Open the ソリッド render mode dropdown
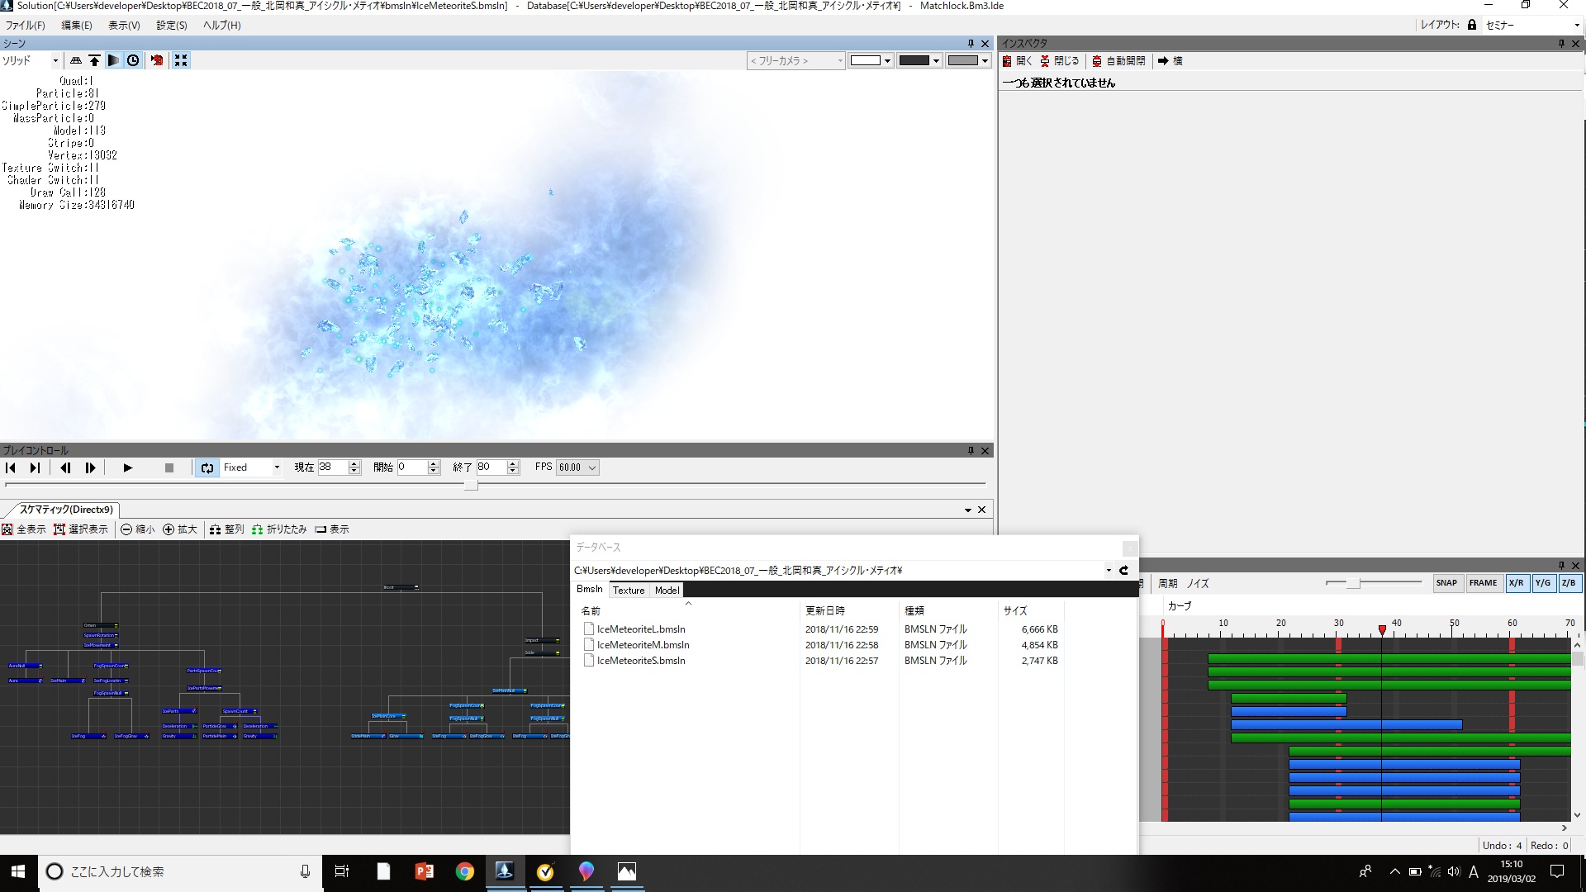Viewport: 1586px width, 892px height. [55, 60]
